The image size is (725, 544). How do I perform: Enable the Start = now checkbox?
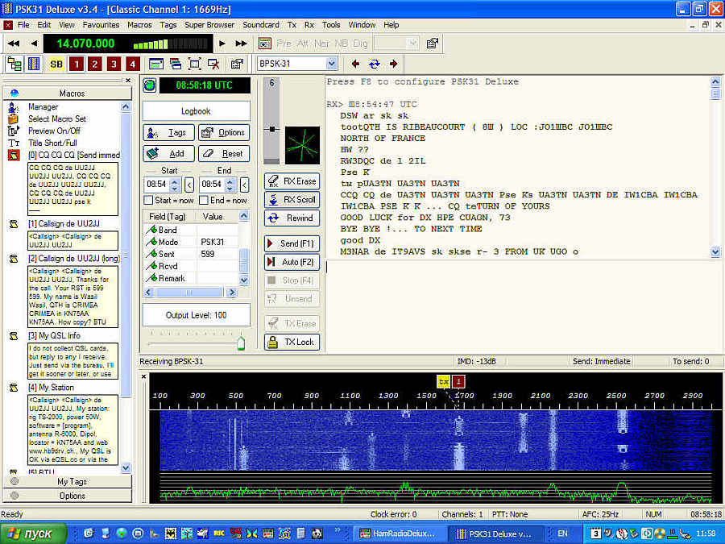[x=148, y=201]
